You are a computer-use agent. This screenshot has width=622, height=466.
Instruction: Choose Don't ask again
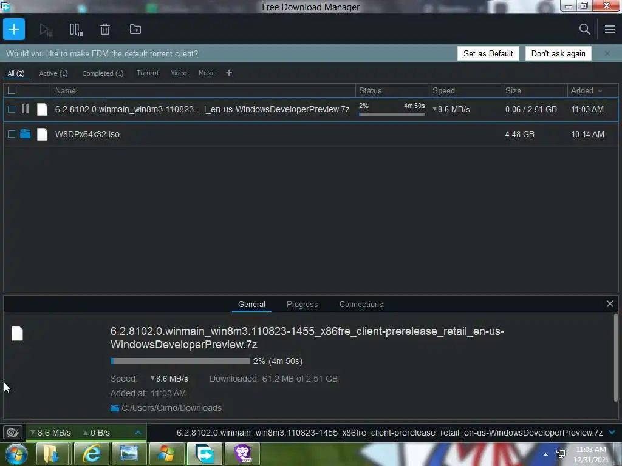558,53
